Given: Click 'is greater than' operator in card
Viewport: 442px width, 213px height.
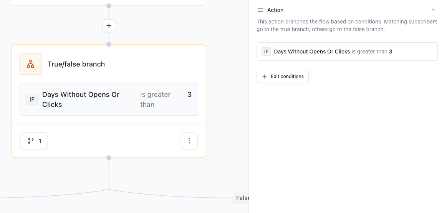Looking at the screenshot, I should tap(155, 99).
